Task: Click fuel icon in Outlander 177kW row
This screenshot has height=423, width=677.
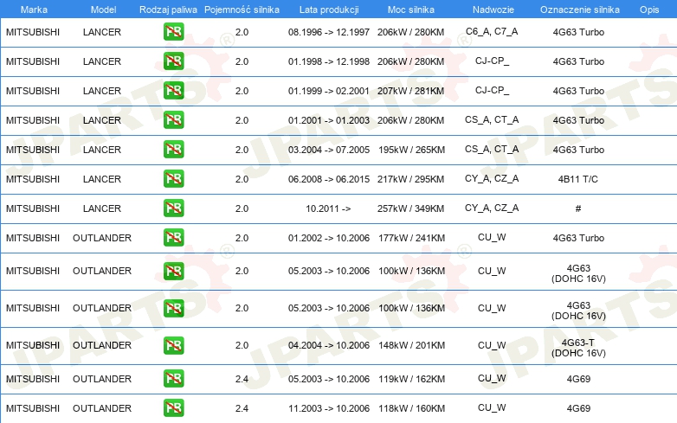Action: click(173, 237)
